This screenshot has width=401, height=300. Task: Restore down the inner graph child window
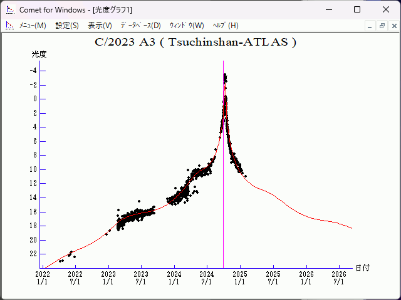pos(382,26)
